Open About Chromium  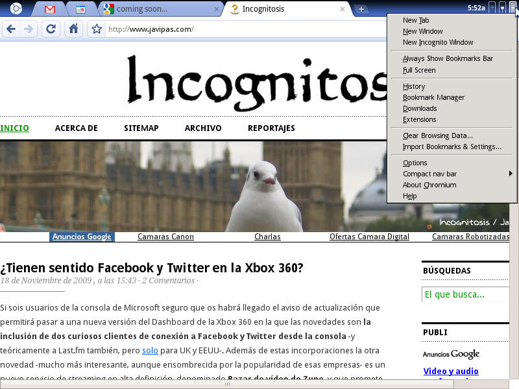pyautogui.click(x=452, y=185)
